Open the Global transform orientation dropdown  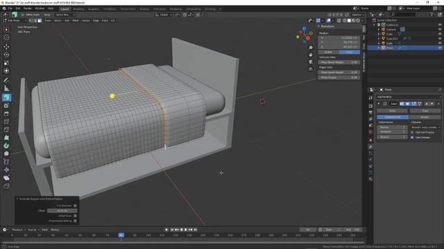[164, 15]
